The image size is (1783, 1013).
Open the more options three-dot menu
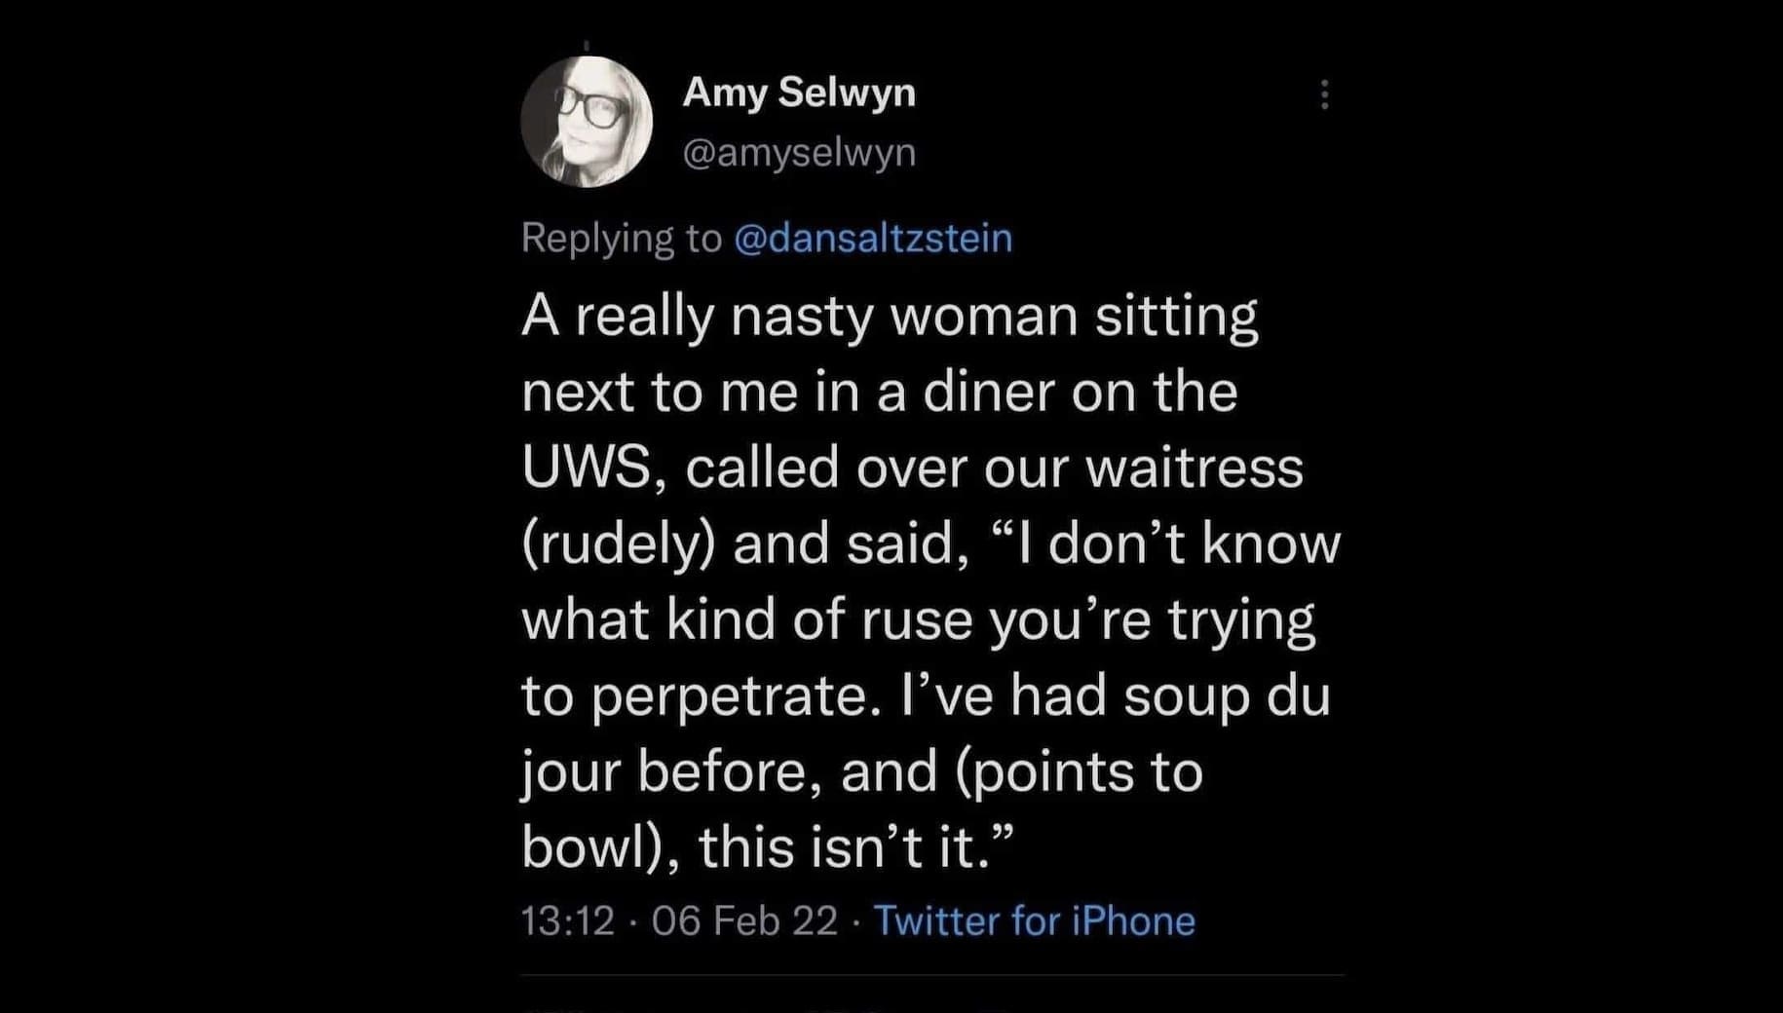(1324, 94)
